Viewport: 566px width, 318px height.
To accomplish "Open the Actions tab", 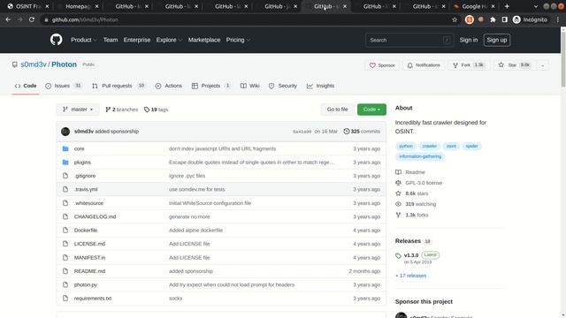I will (x=169, y=86).
